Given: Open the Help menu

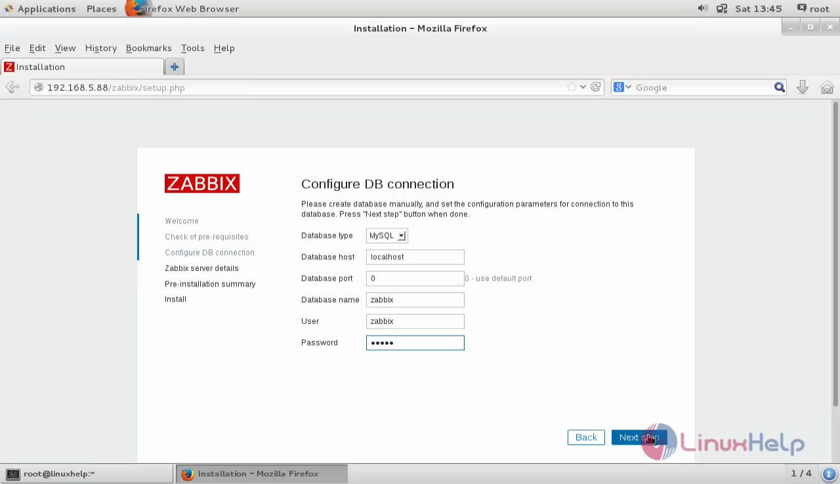Looking at the screenshot, I should pyautogui.click(x=224, y=48).
